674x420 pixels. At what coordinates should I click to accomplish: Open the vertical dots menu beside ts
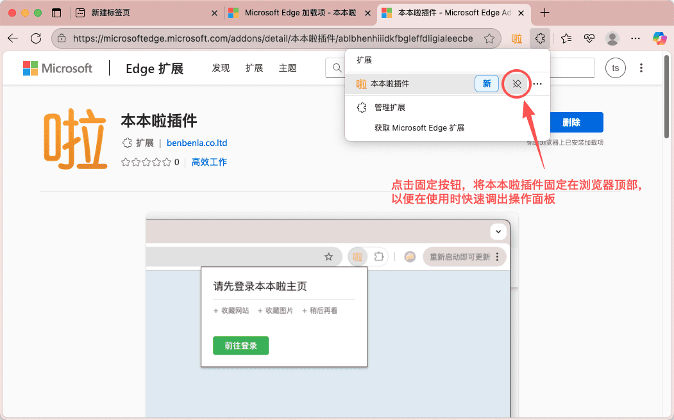point(641,68)
